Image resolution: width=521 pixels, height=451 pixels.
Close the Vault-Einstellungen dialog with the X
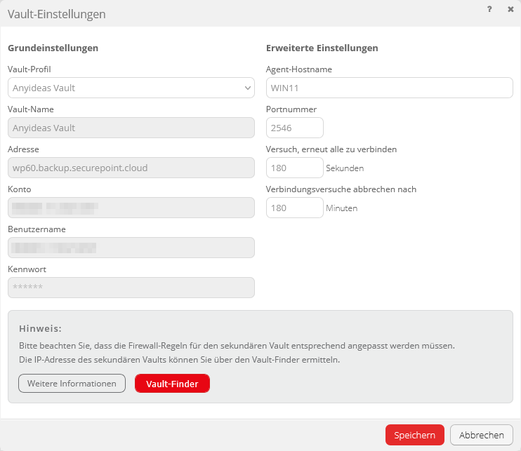[510, 9]
